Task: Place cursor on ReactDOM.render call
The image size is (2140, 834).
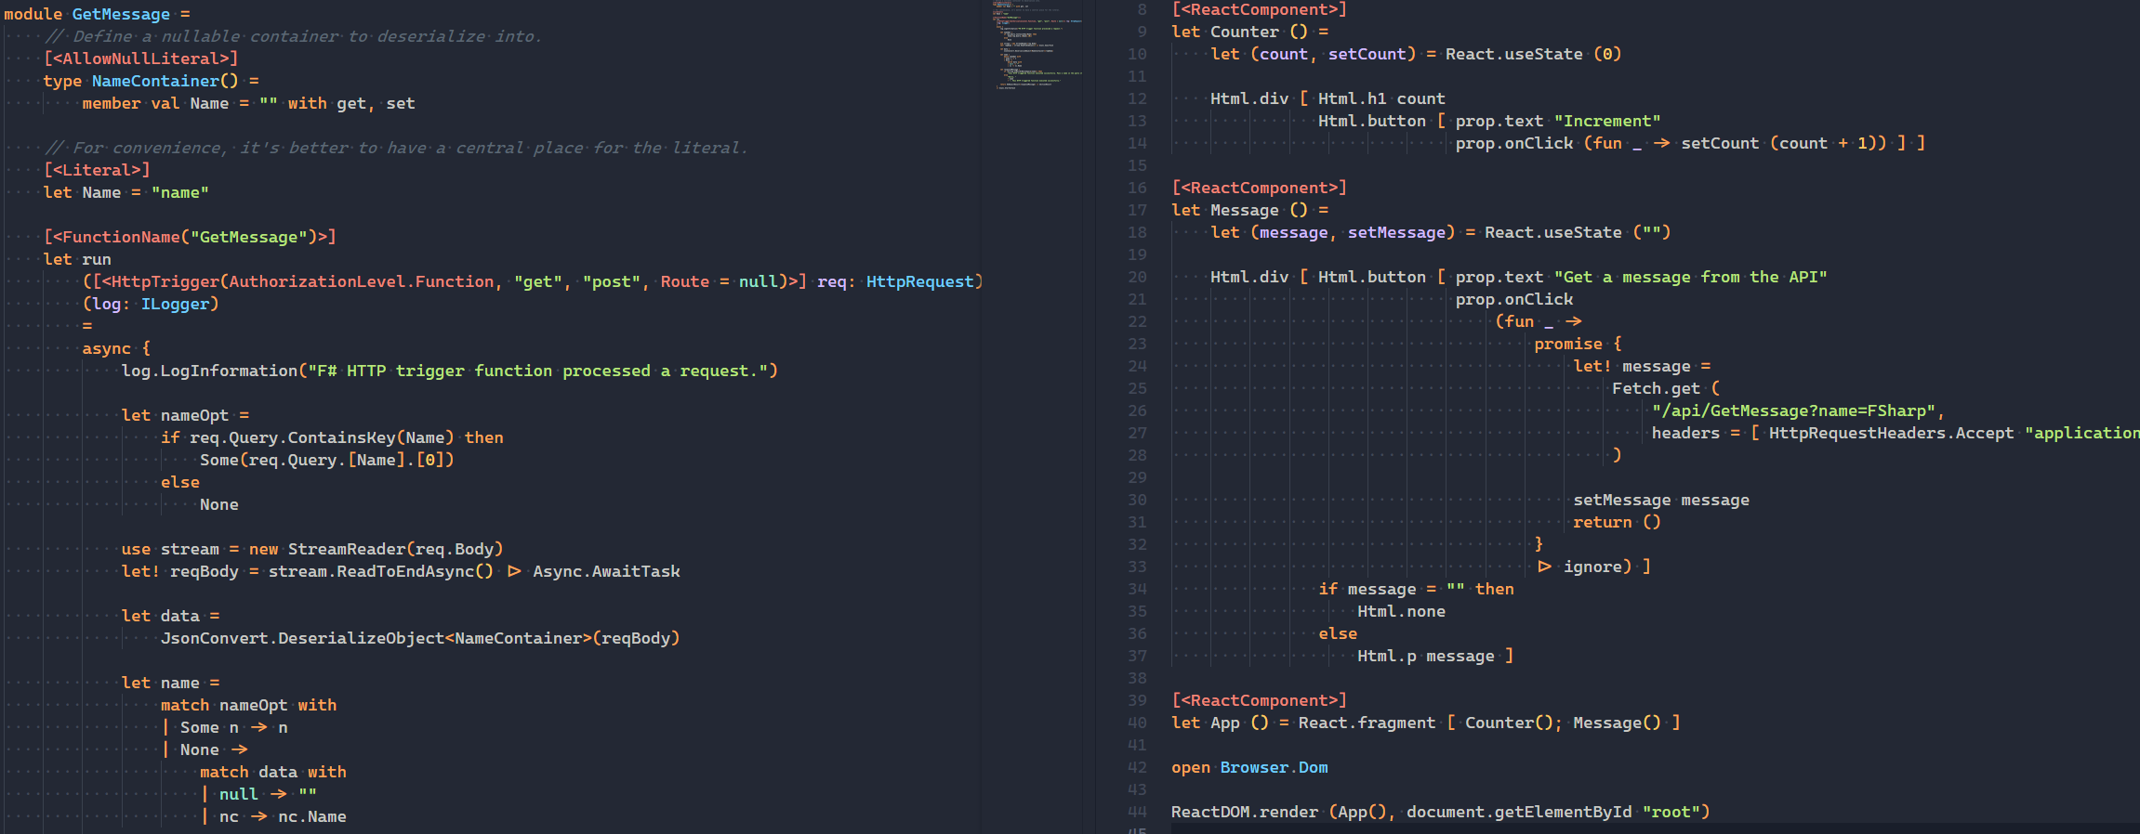Action: (x=1244, y=812)
